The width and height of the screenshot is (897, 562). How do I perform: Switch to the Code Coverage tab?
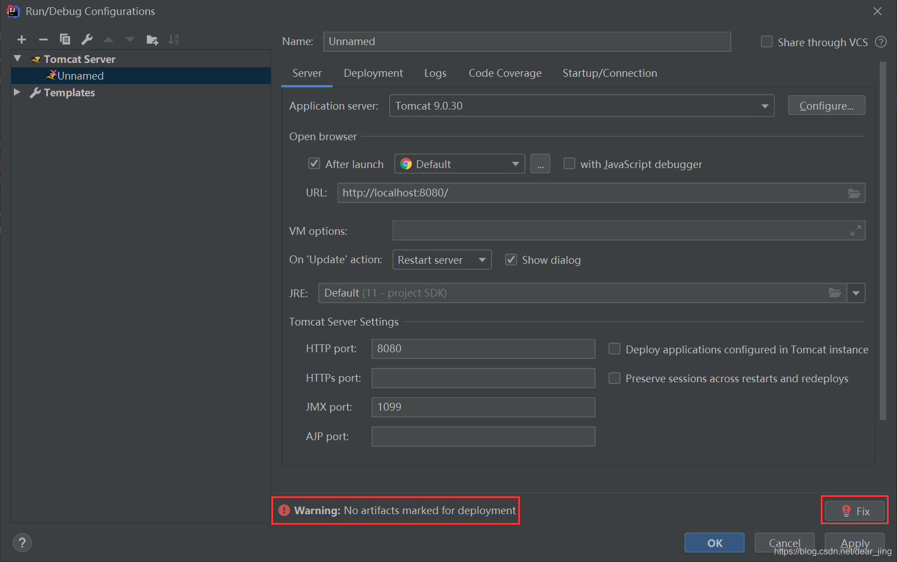click(x=505, y=73)
